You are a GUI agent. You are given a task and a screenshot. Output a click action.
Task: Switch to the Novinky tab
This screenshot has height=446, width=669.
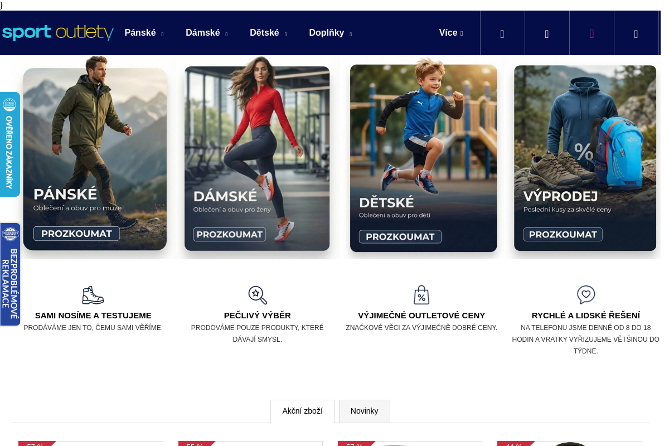364,411
